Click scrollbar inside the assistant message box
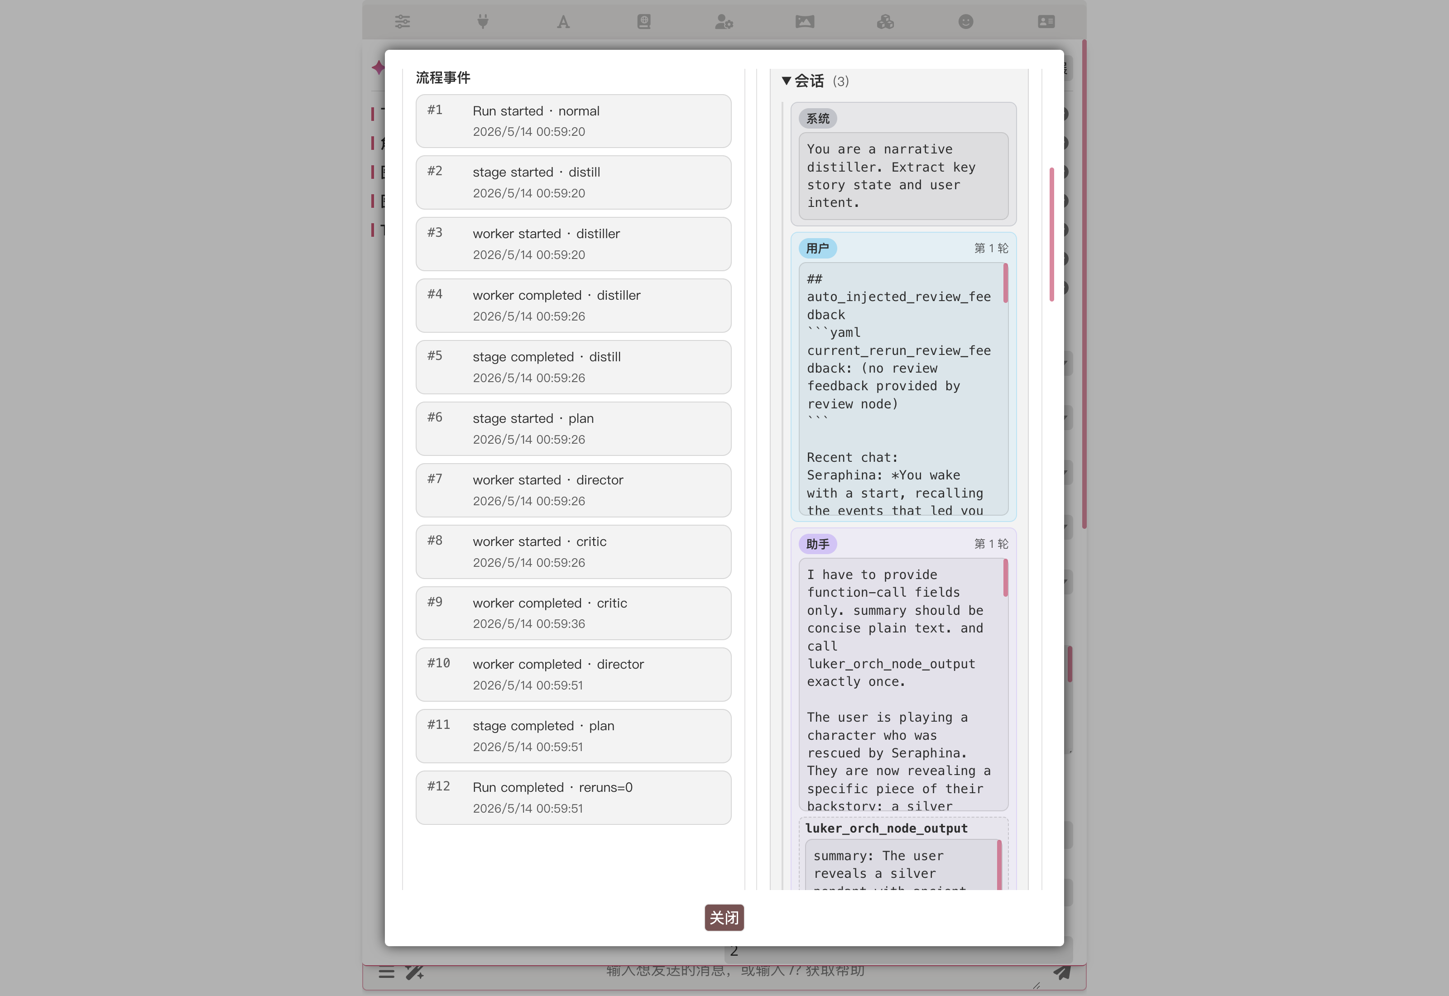This screenshot has height=996, width=1449. [1005, 578]
